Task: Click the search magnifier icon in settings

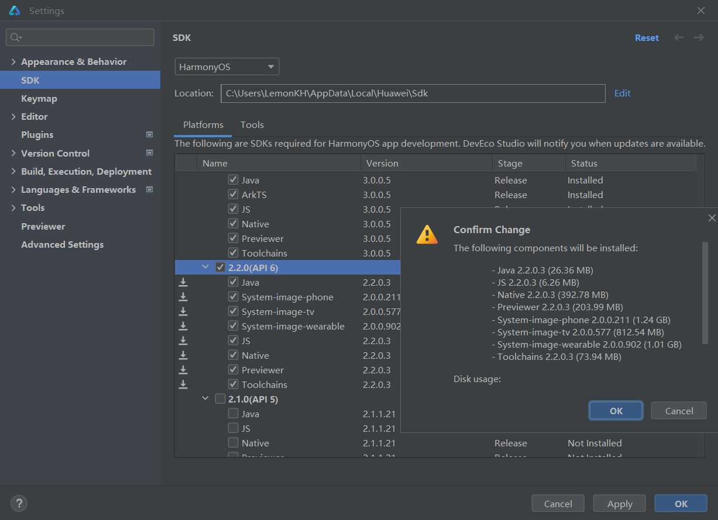Action: click(16, 37)
